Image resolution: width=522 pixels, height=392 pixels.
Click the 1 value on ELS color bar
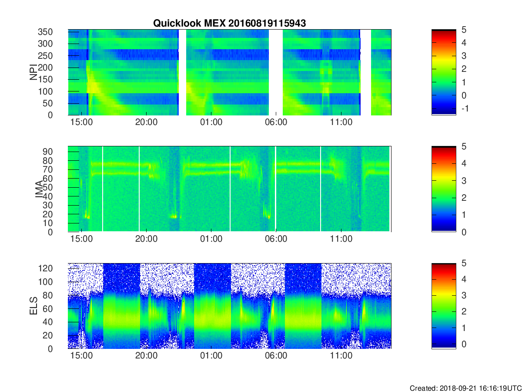tap(464, 328)
